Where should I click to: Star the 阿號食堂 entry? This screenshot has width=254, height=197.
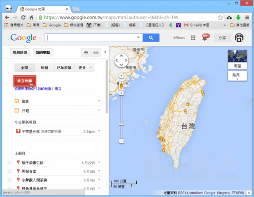(9, 171)
